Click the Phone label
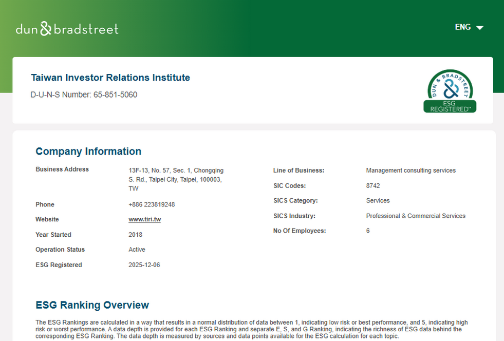 point(45,204)
